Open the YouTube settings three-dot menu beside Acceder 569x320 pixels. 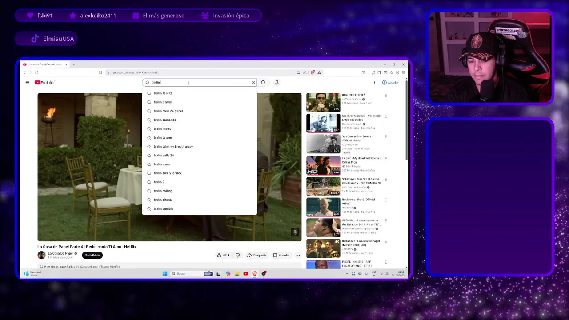(x=374, y=82)
